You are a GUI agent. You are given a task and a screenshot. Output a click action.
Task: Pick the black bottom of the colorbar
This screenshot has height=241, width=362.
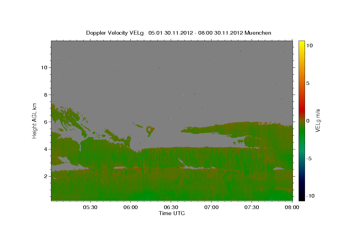(x=301, y=198)
